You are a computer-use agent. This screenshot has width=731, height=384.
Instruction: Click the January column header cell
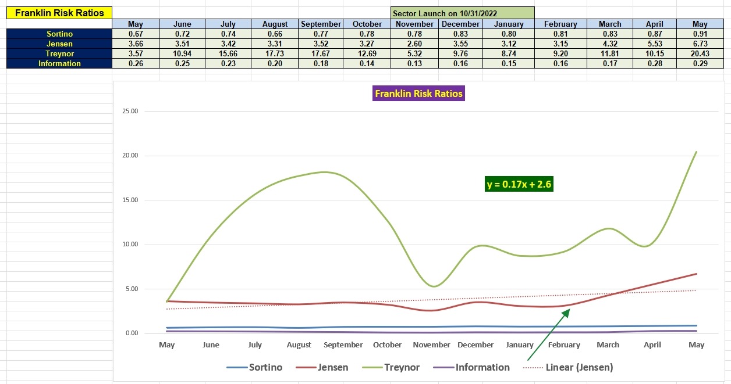(509, 24)
